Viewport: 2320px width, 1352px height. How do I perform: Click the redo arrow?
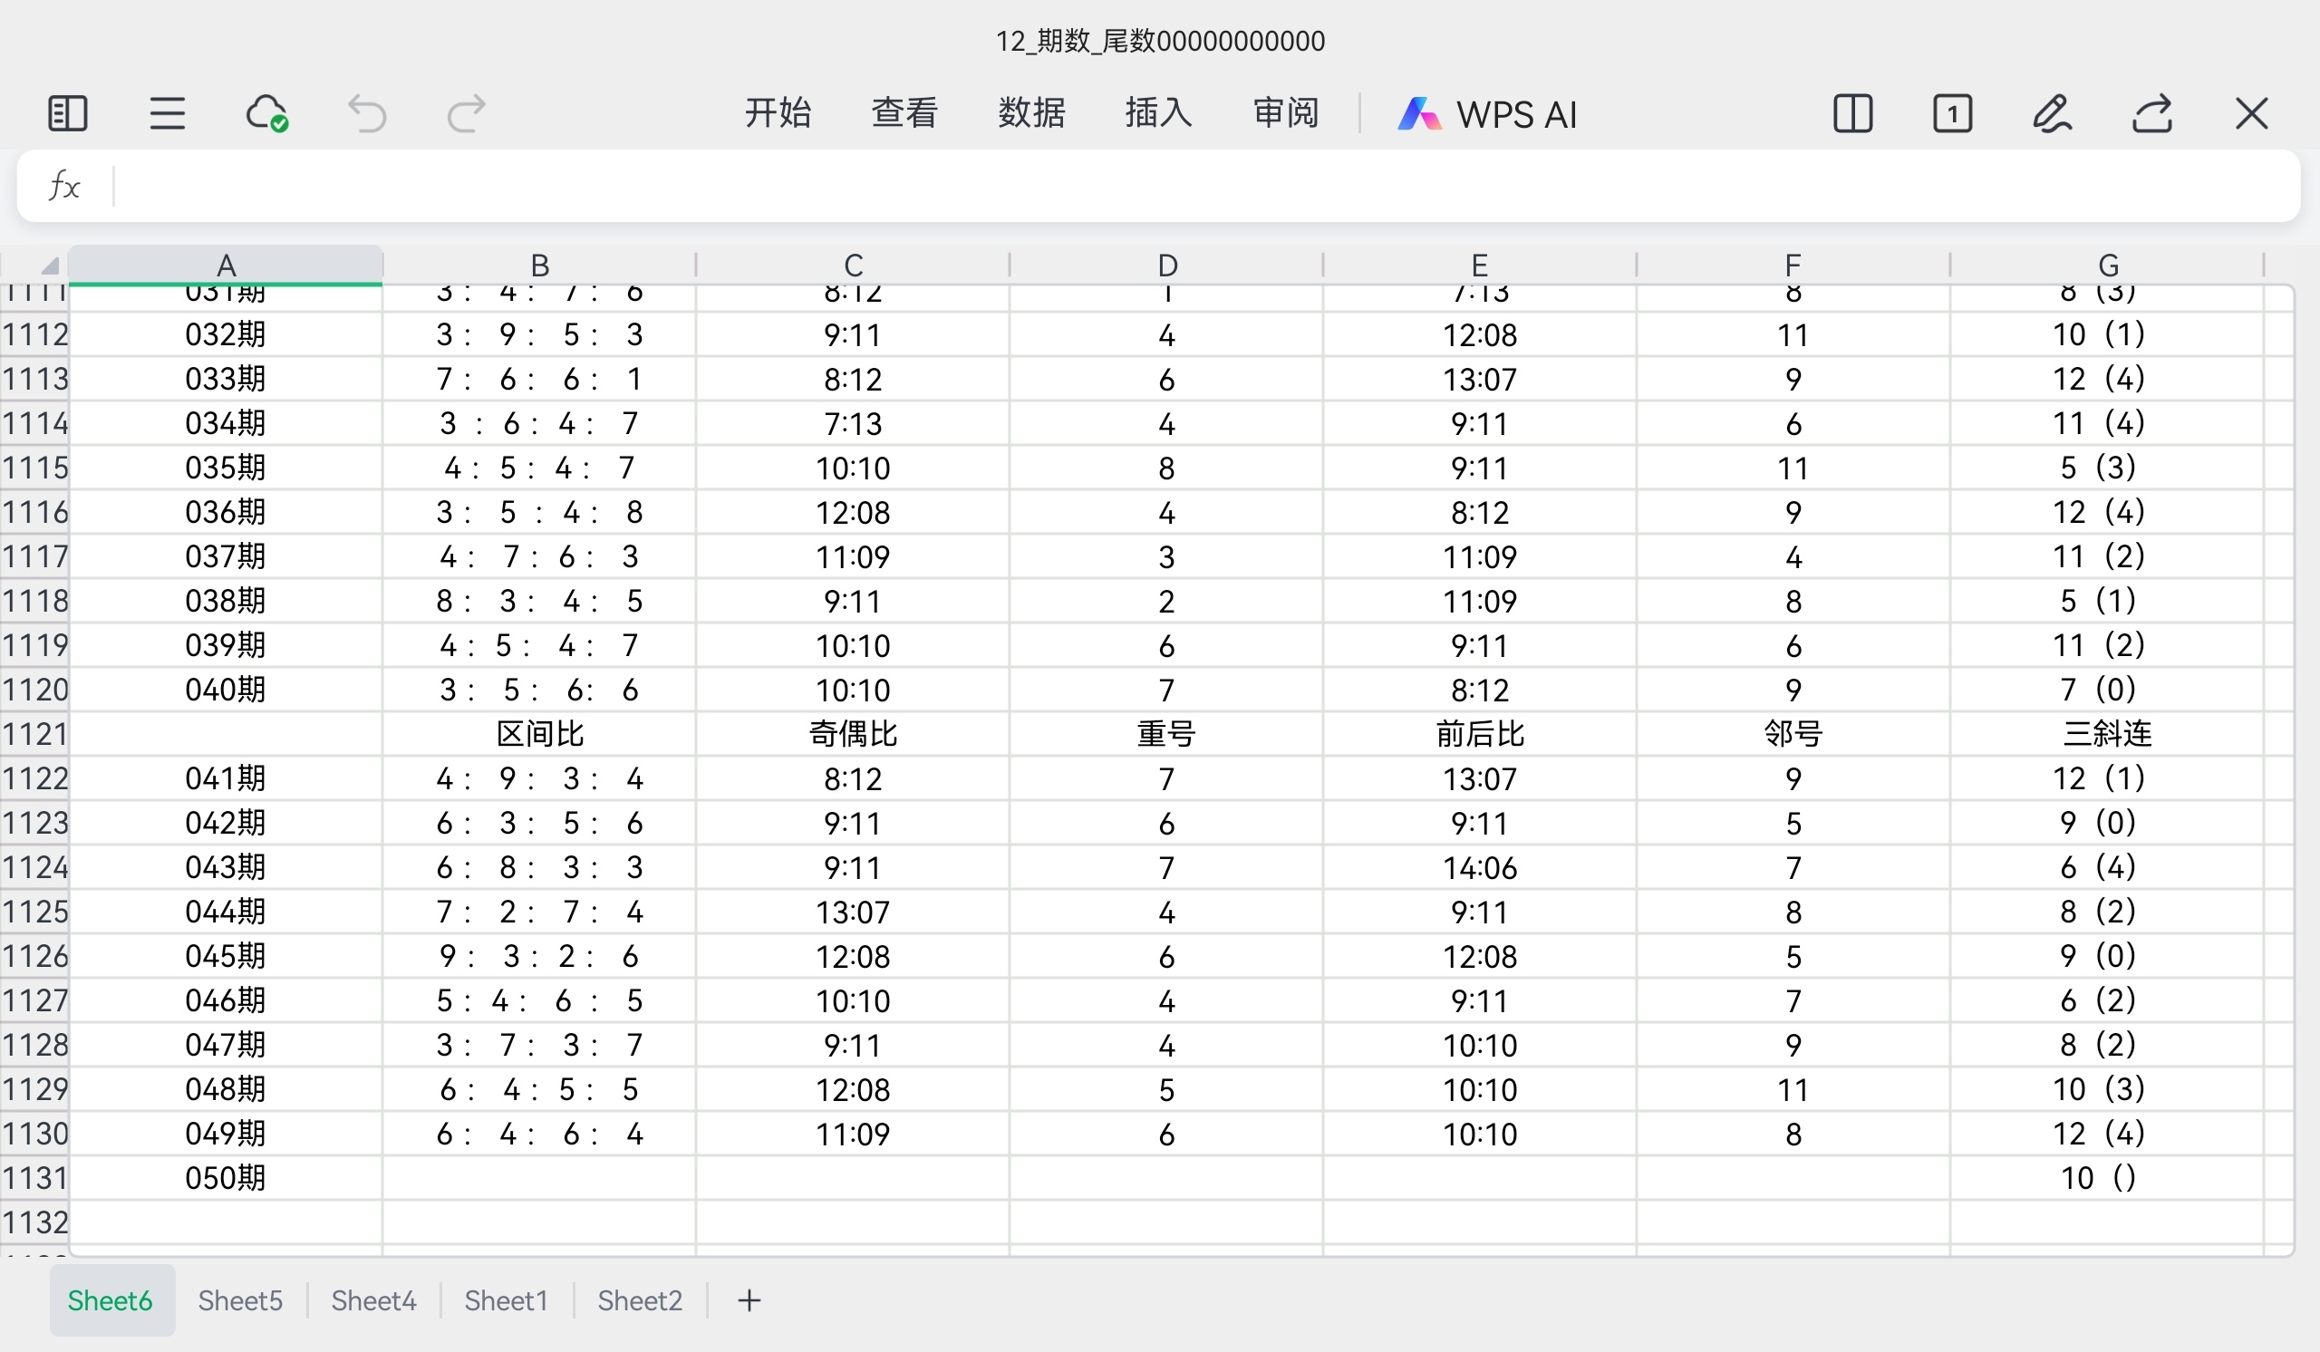click(466, 114)
